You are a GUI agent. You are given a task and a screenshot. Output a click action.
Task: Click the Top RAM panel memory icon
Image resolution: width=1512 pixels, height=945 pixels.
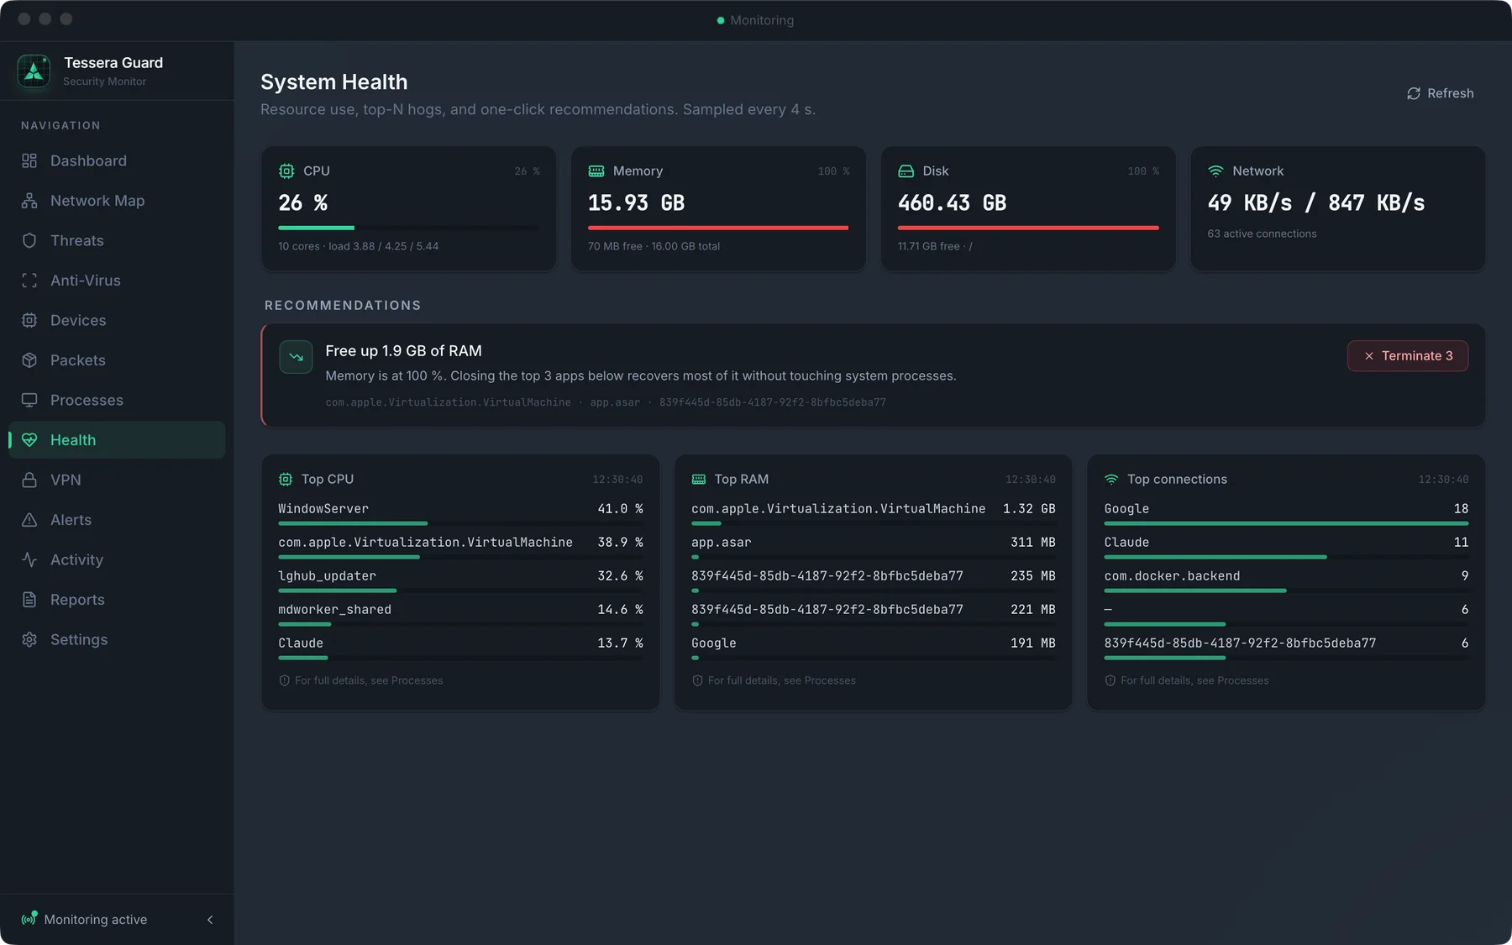699,479
